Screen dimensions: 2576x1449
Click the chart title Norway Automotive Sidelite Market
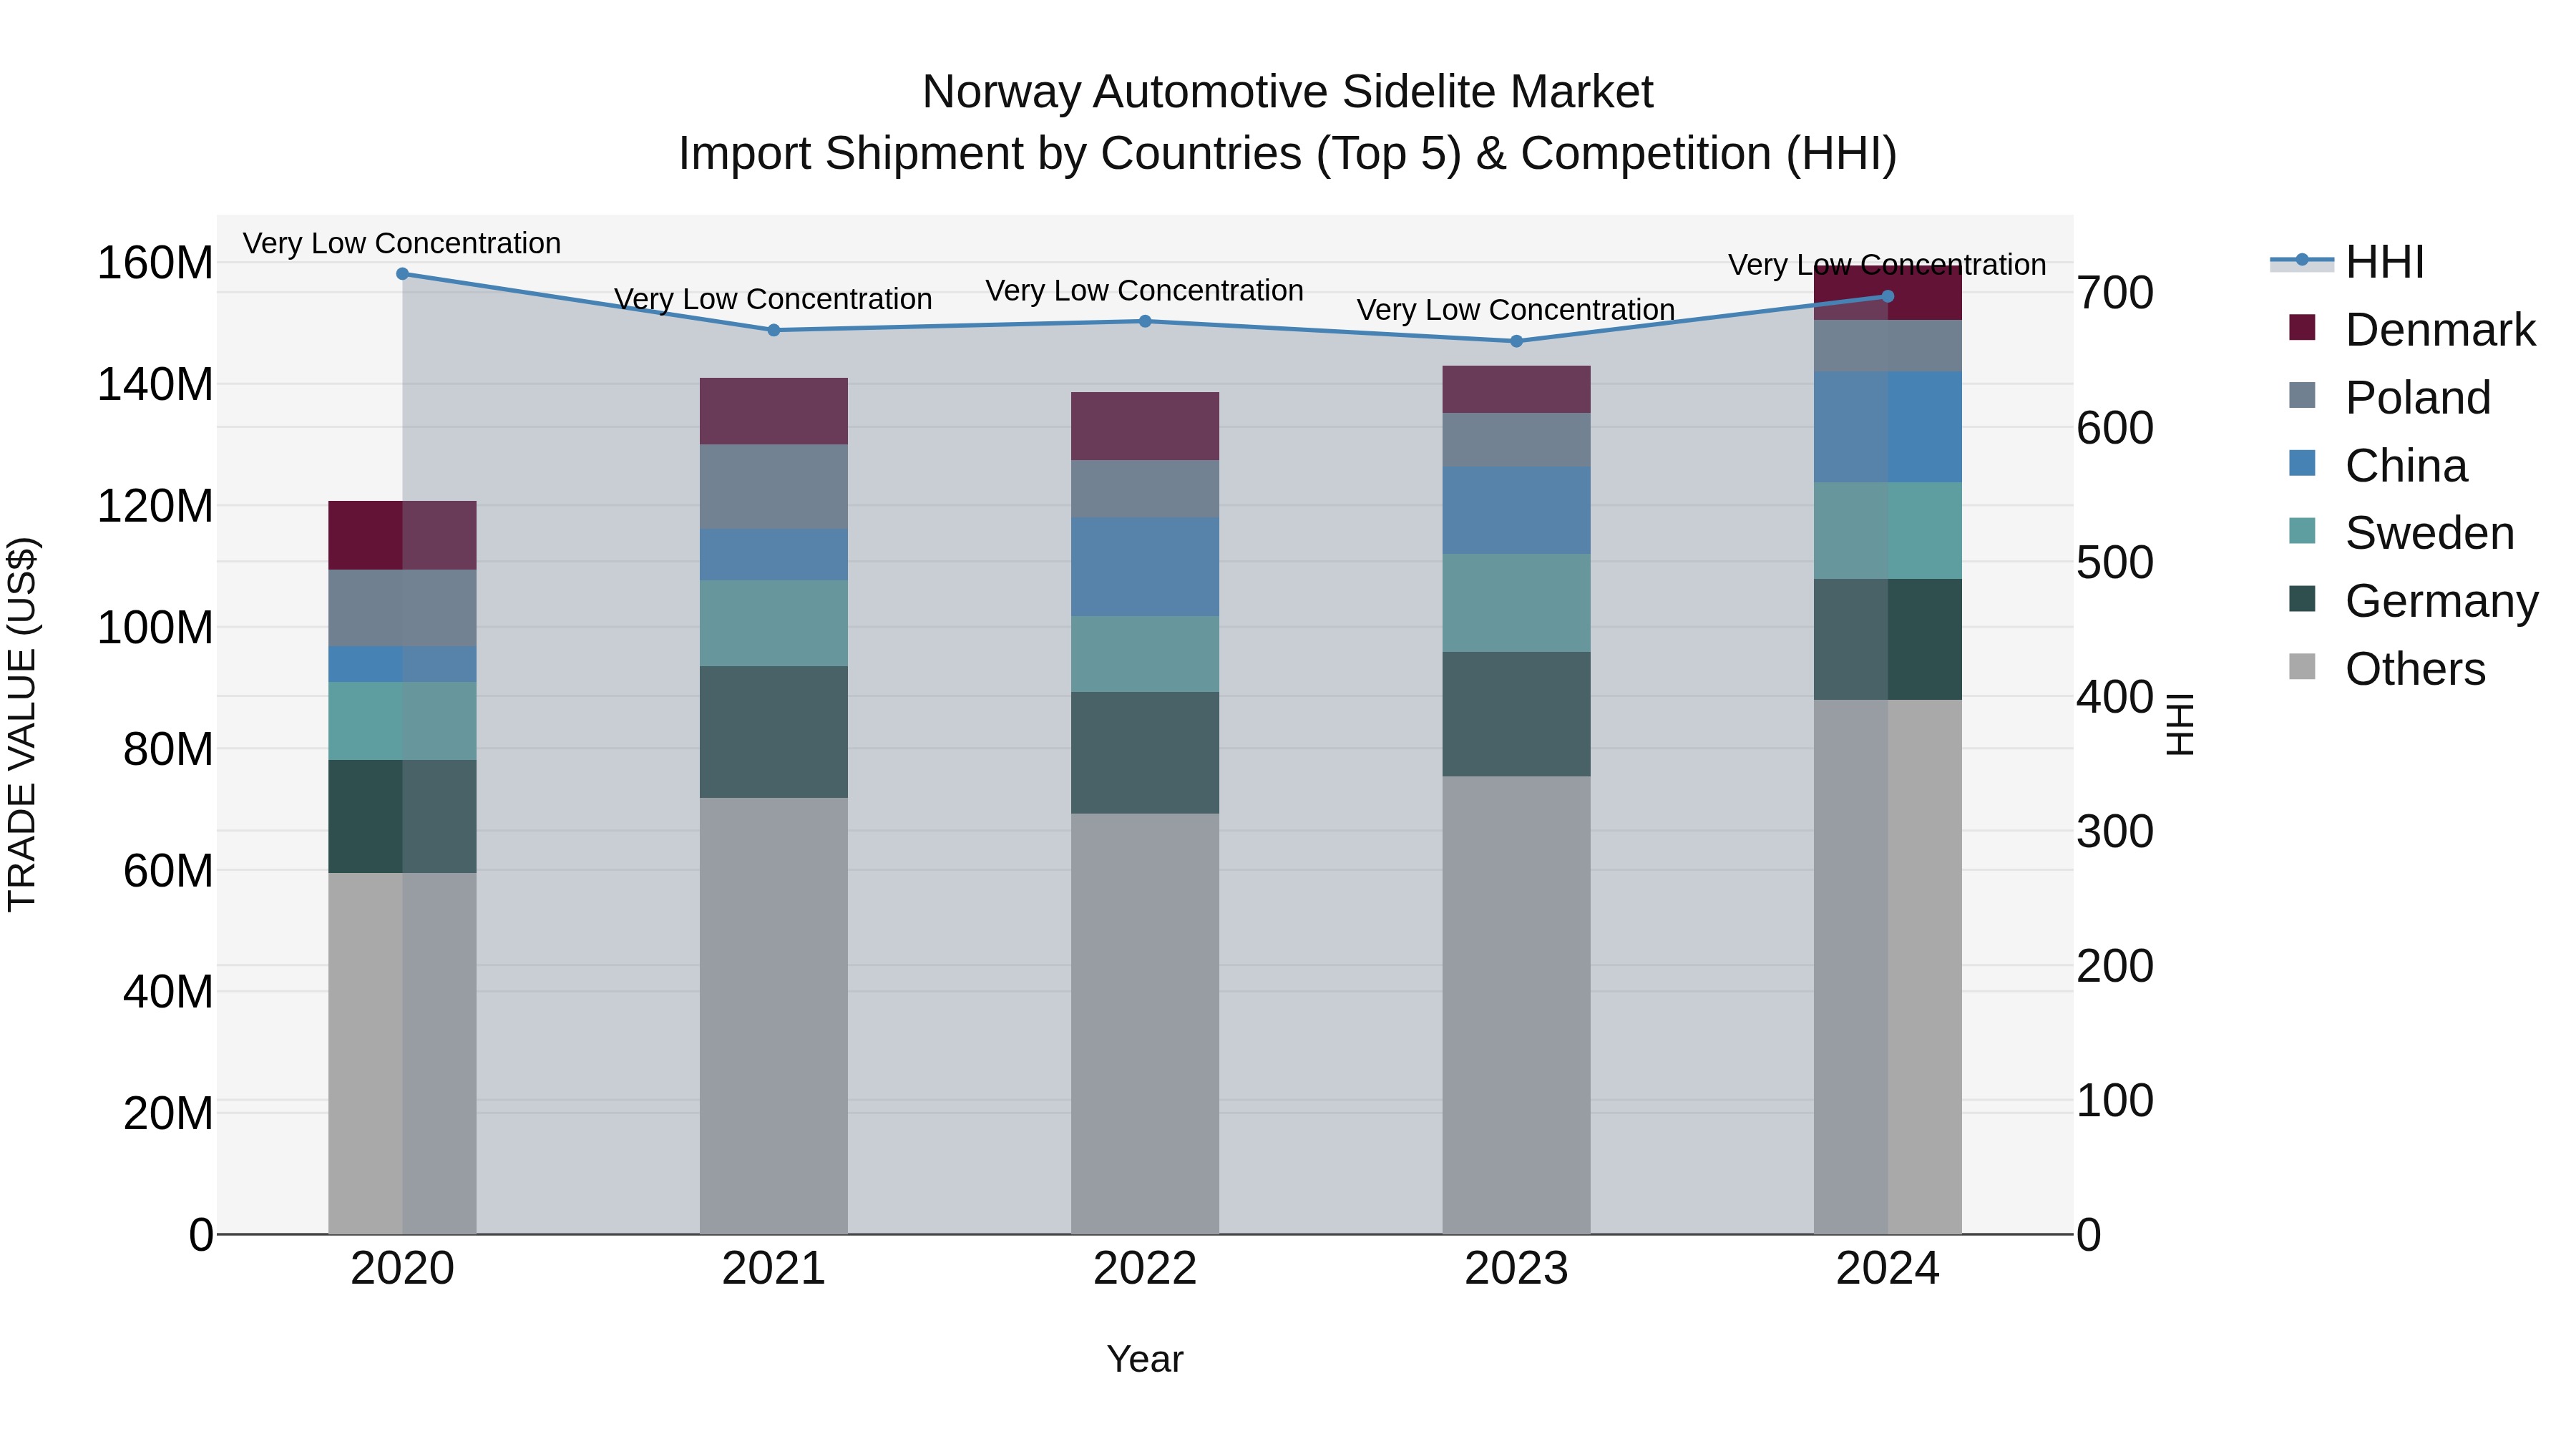point(1288,92)
